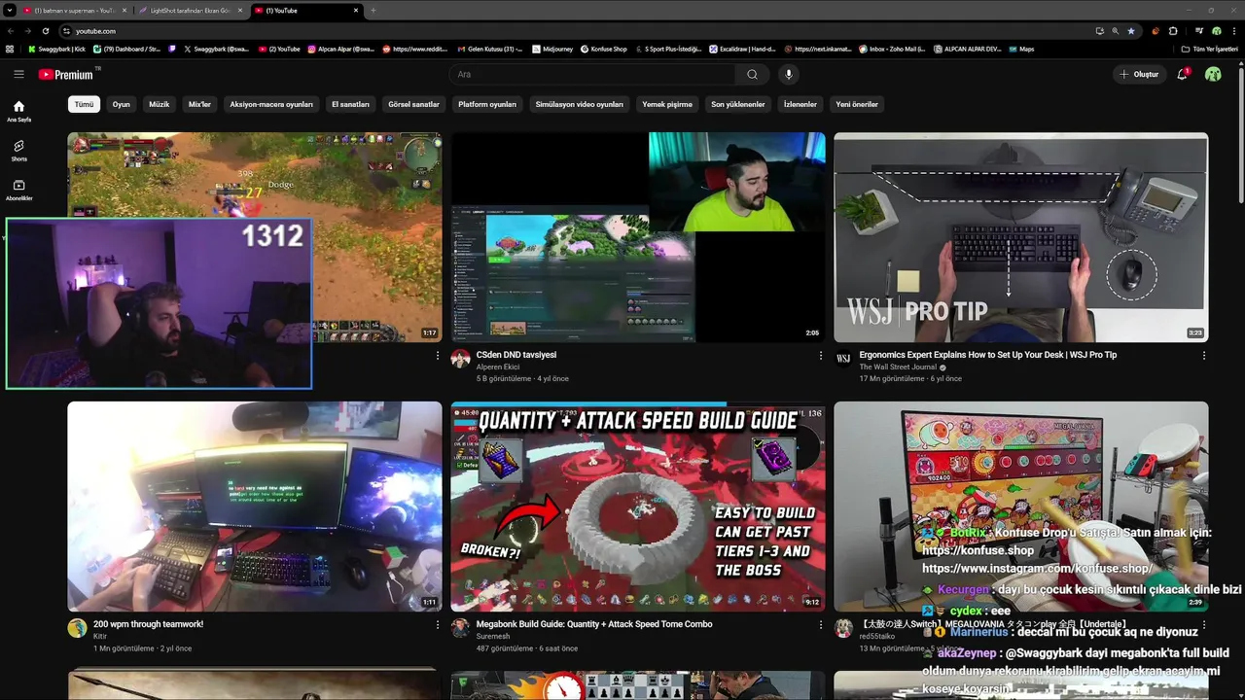Select Simülasyon video oyunları chip
Screen dimensions: 1245x700
(579, 104)
